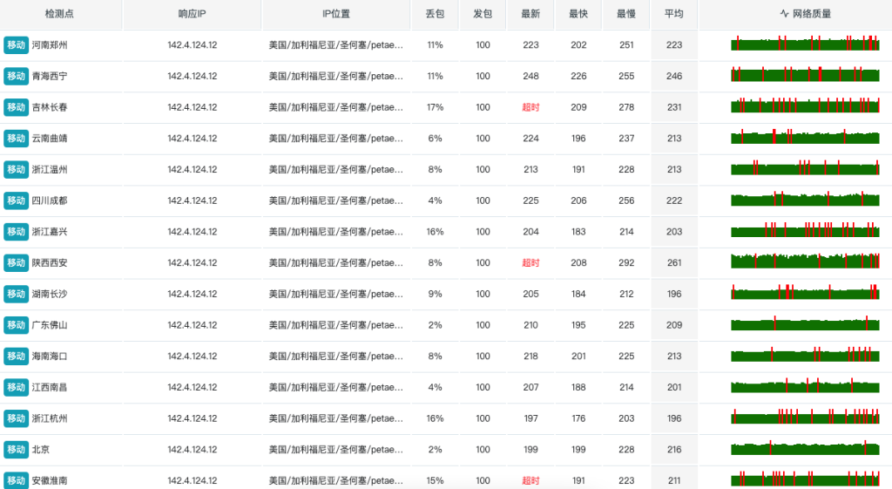Viewport: 892px width, 489px height.
Task: Click the 移动 badge beside 河南郑州
Action: click(x=16, y=45)
